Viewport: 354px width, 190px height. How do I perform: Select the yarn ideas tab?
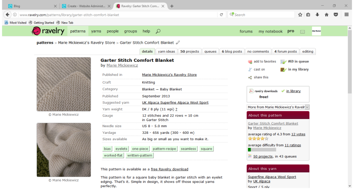tap(166, 51)
